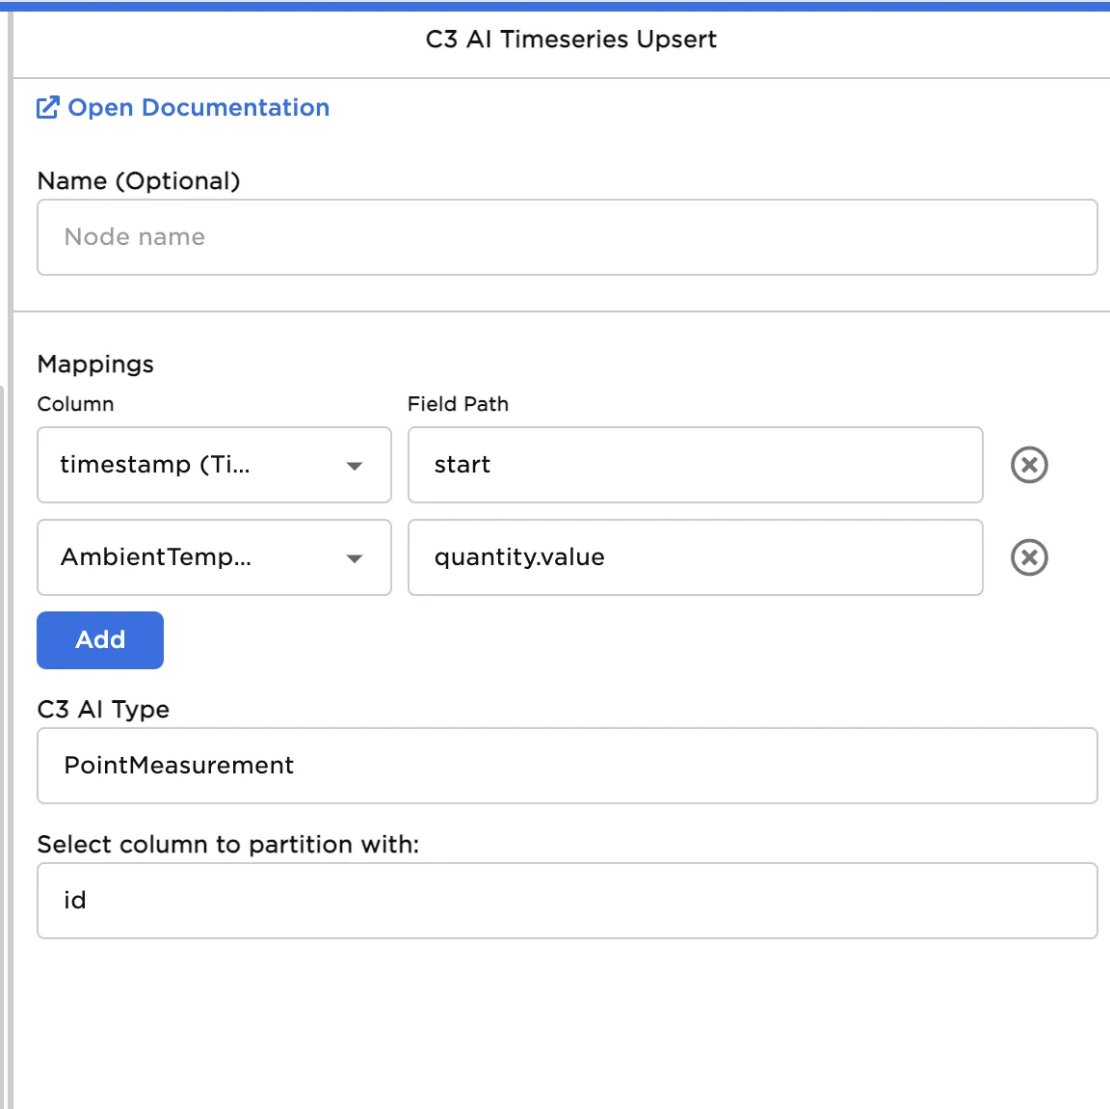Focus the Node name text field

tap(567, 237)
